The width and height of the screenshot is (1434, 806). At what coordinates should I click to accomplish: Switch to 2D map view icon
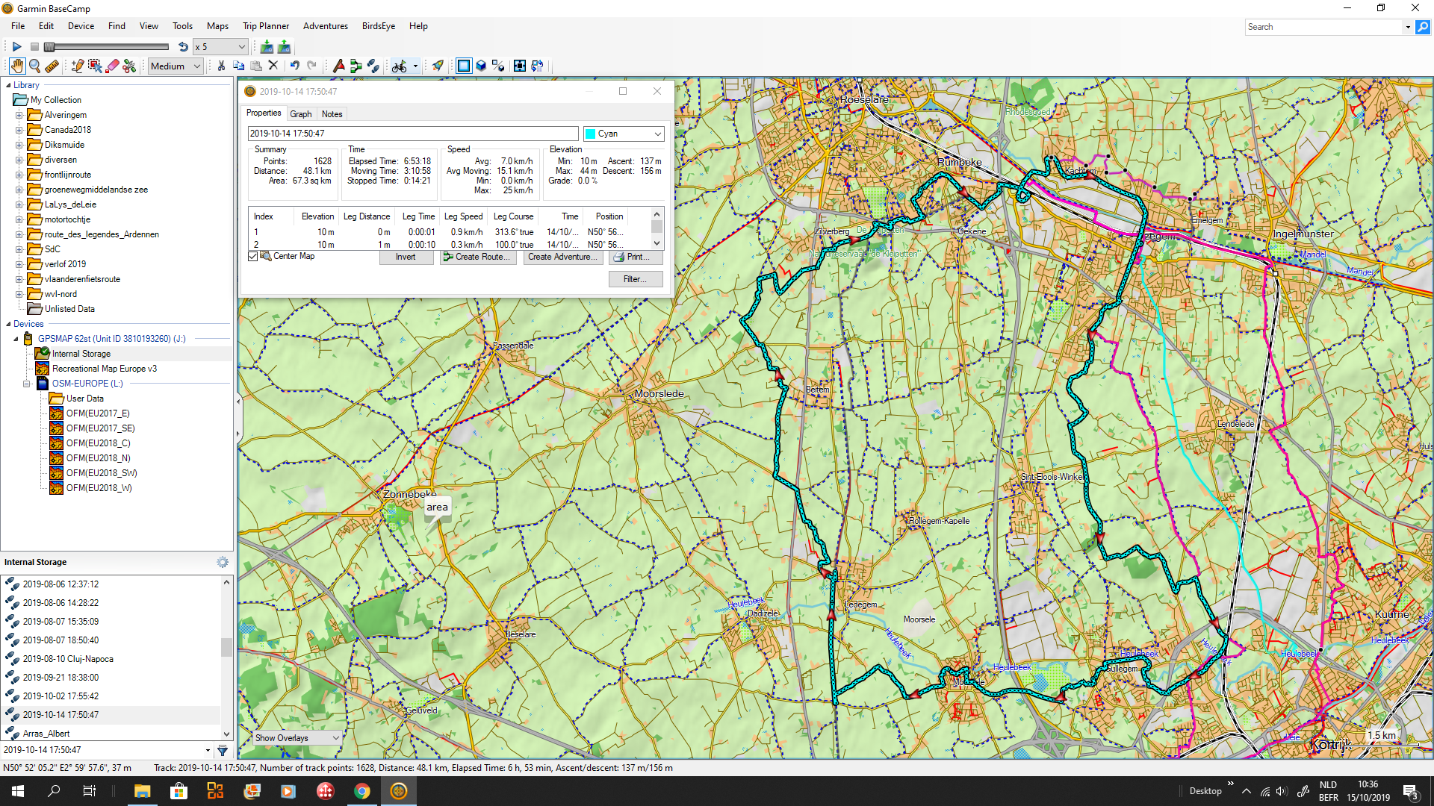(464, 66)
